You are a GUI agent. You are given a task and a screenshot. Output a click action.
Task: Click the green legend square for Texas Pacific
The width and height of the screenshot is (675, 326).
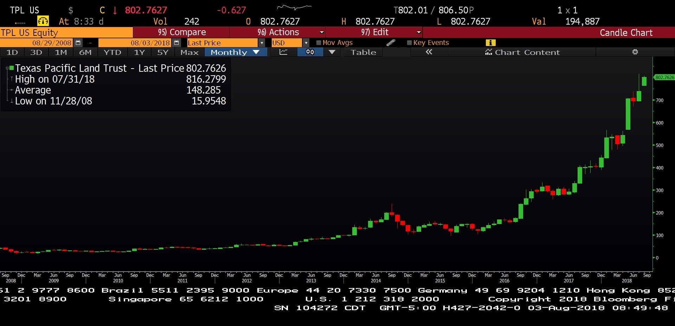click(12, 68)
